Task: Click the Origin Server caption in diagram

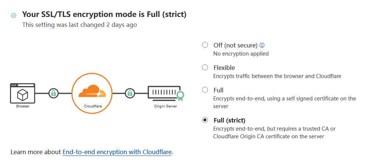Action: [x=165, y=106]
